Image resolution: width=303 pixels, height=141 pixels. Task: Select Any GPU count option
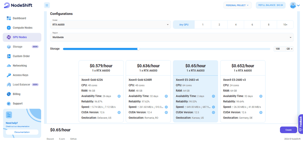[x=184, y=25]
